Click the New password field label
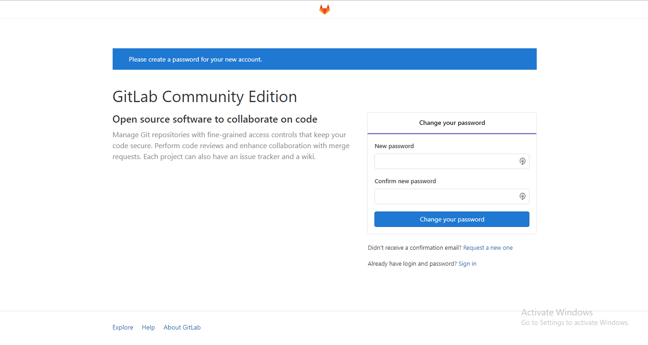The height and width of the screenshot is (345, 648). [x=394, y=146]
